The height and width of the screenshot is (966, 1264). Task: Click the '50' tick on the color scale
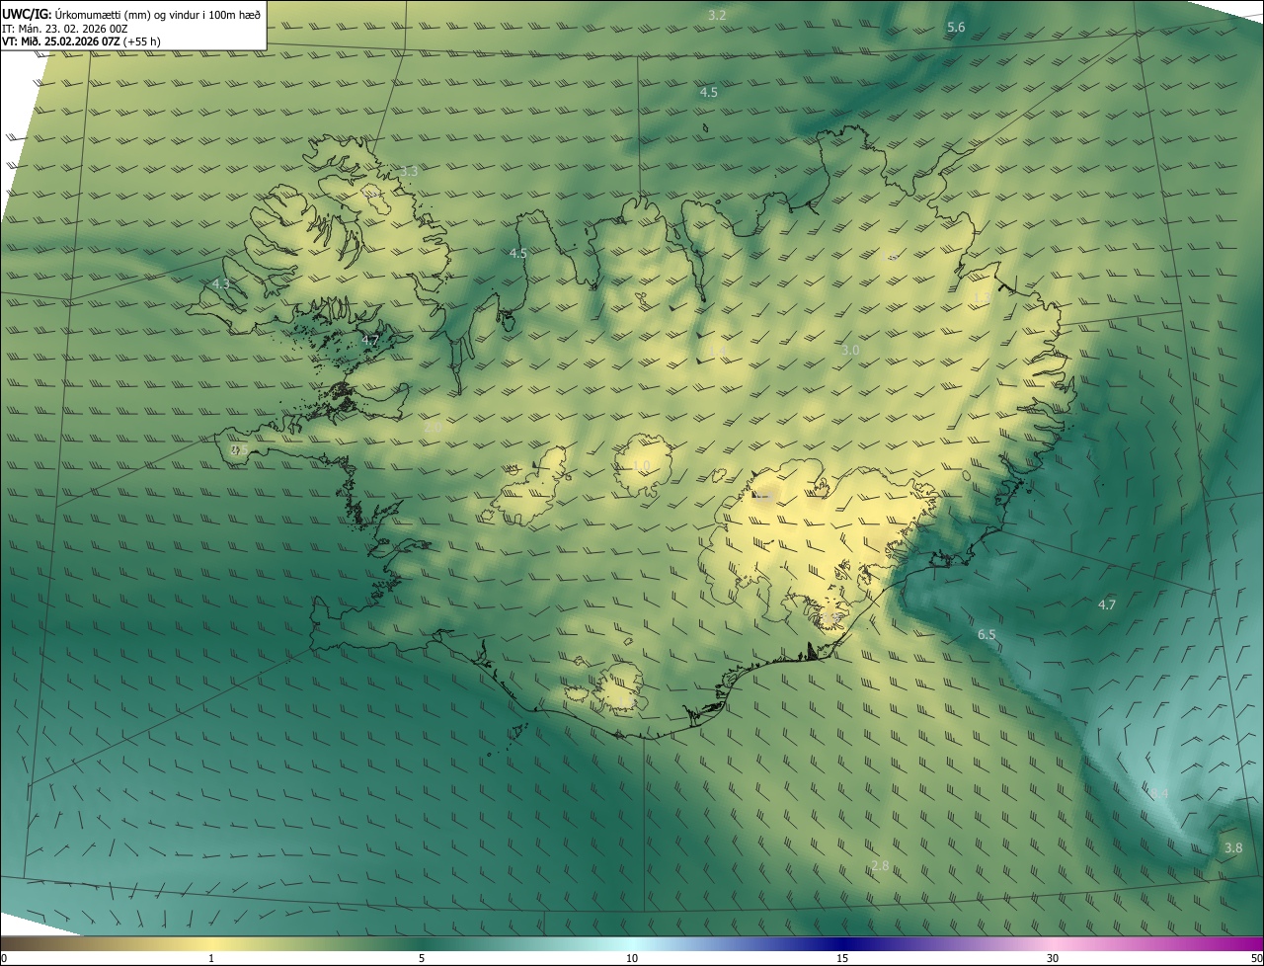pyautogui.click(x=1256, y=958)
